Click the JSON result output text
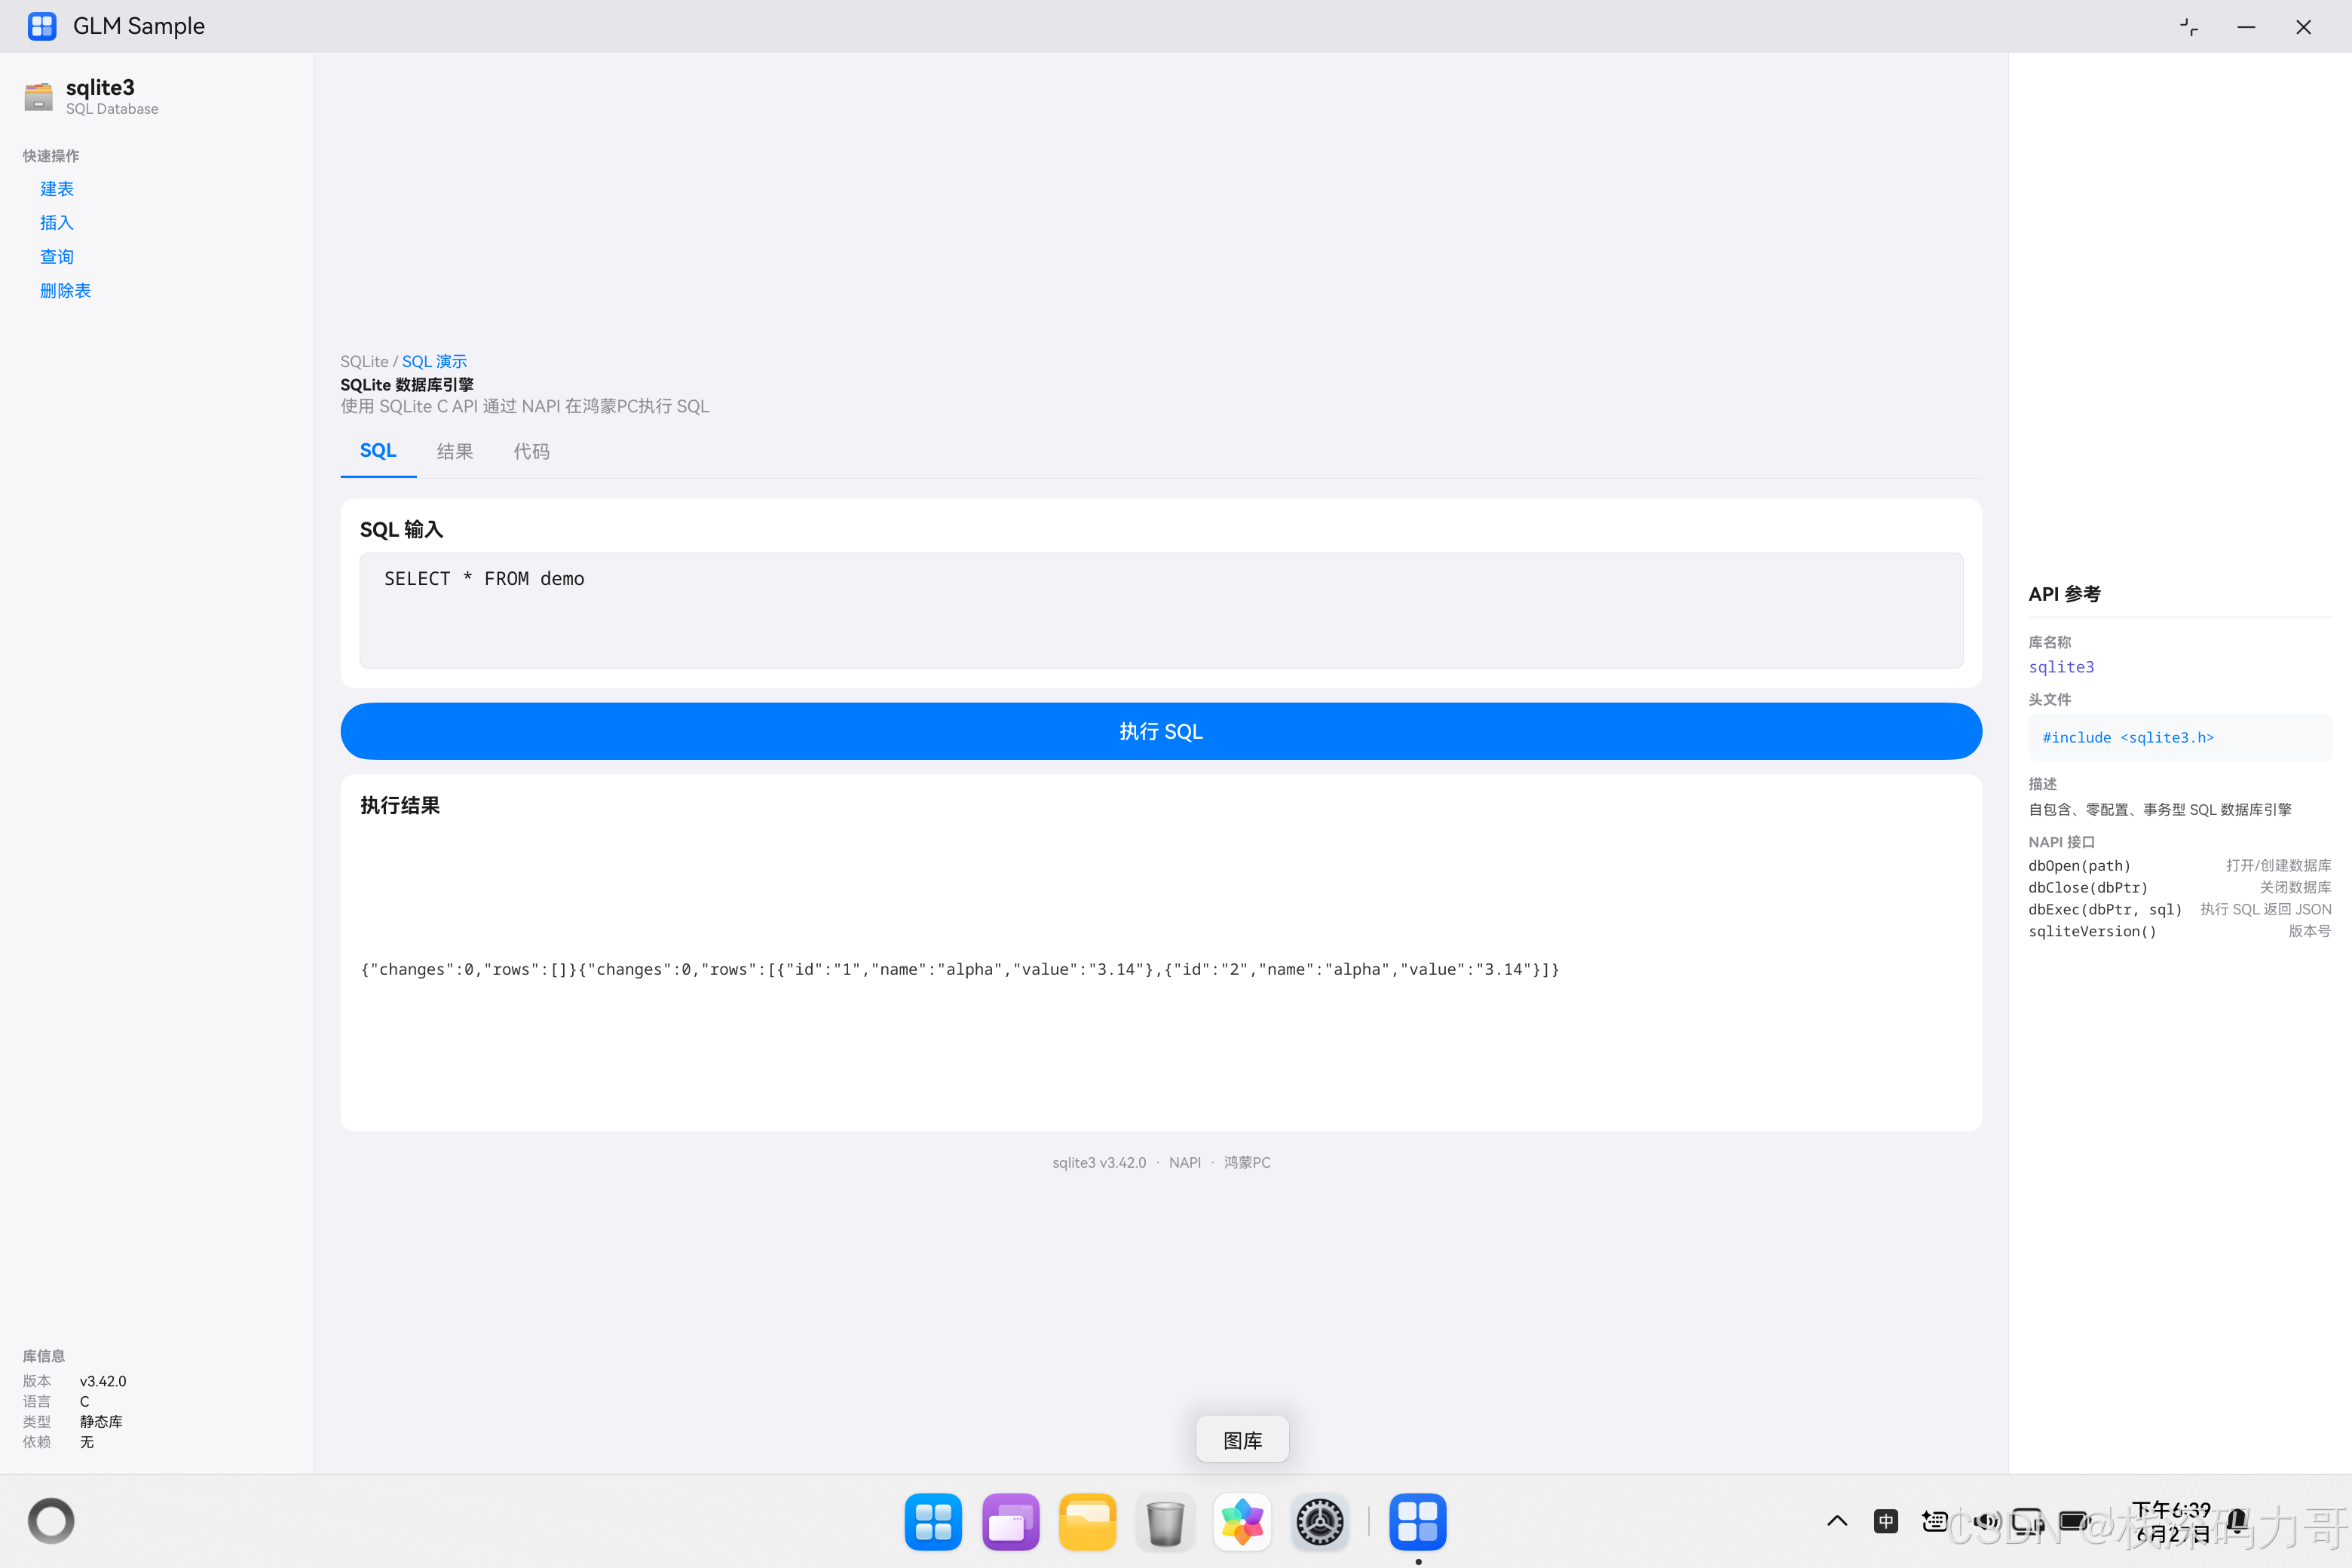Image resolution: width=2352 pixels, height=1568 pixels. [960, 969]
